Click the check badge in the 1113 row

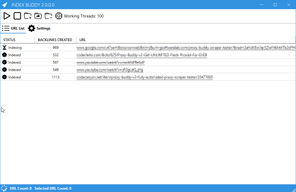[x=4, y=77]
